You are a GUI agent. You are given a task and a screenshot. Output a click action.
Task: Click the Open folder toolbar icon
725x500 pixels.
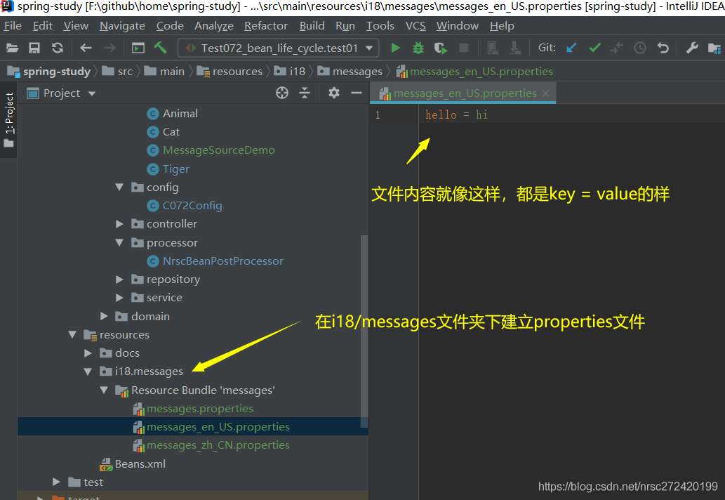tap(13, 48)
